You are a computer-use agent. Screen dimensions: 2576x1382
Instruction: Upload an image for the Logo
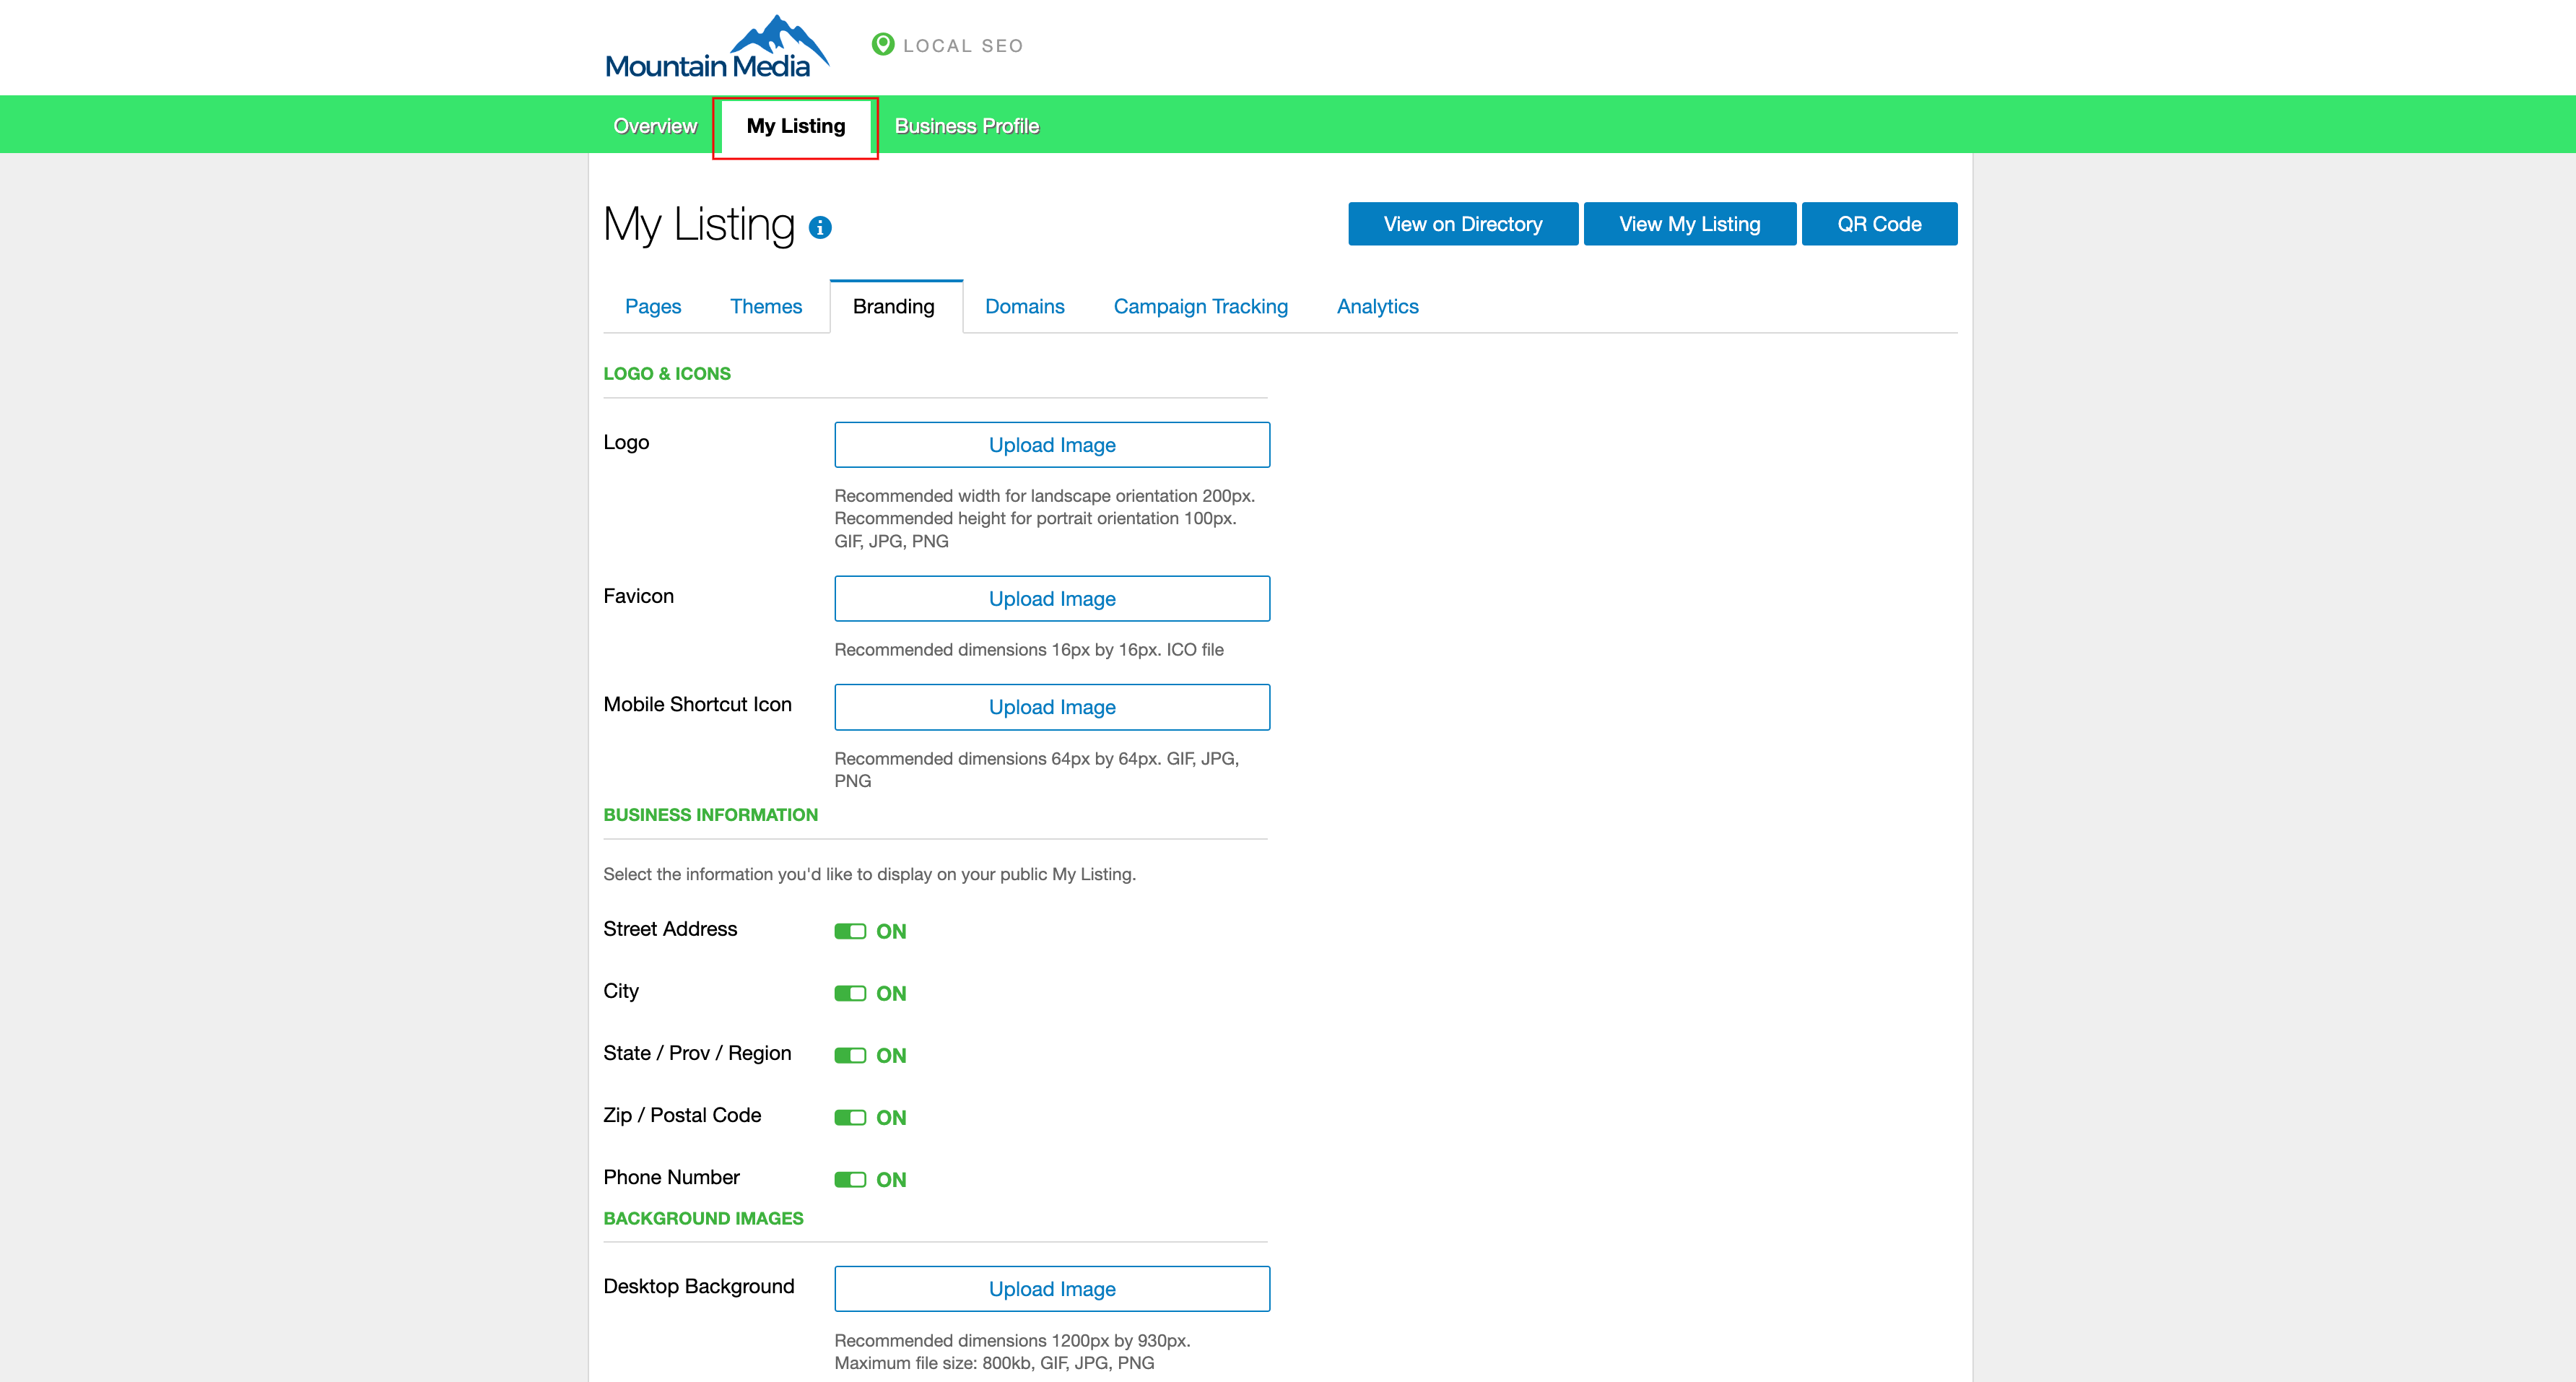1052,445
